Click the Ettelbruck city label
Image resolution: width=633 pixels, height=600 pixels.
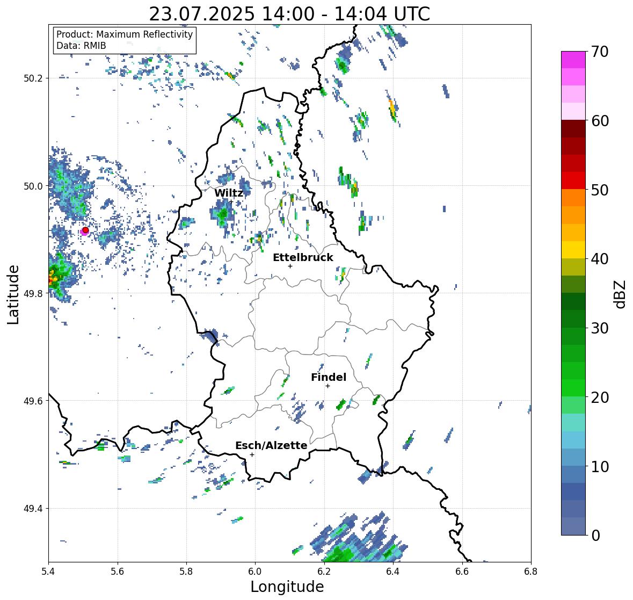pyautogui.click(x=303, y=258)
